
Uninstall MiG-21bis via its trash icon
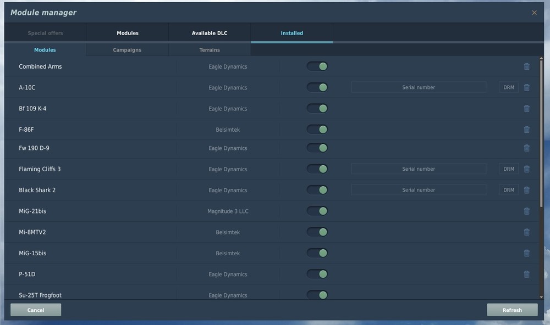click(x=526, y=211)
